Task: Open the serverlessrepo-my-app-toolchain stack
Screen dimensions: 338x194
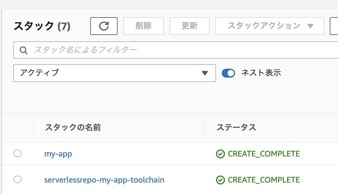Action: coord(104,180)
